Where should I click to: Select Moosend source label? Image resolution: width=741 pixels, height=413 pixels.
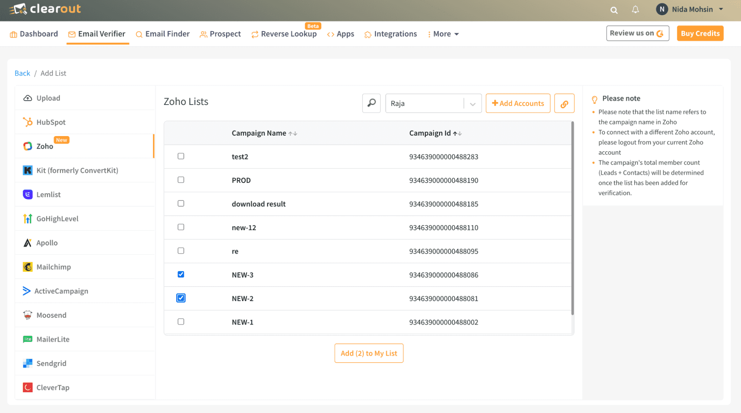pyautogui.click(x=51, y=315)
